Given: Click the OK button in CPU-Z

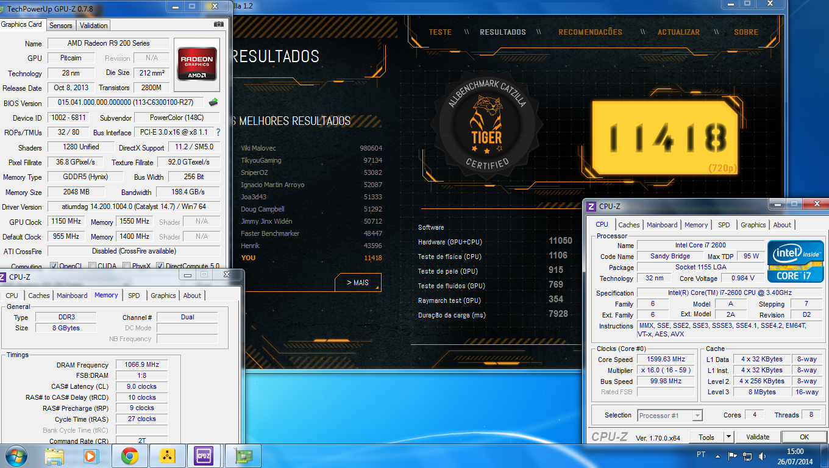Looking at the screenshot, I should tap(804, 437).
